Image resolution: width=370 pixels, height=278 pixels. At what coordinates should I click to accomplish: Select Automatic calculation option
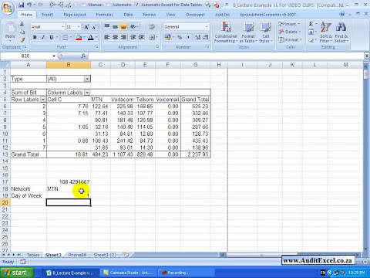tap(119, 5)
